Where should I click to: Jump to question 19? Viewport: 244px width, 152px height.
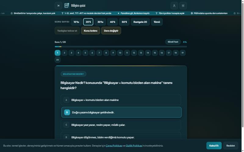click(182, 53)
